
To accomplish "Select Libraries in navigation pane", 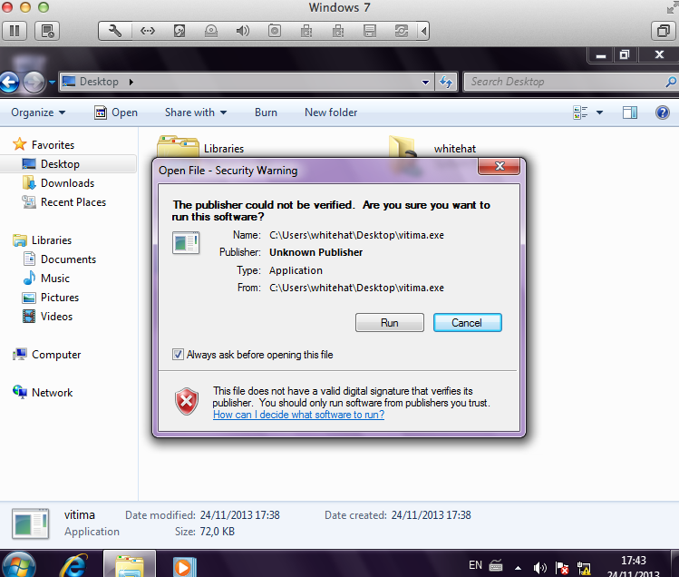I will 43,240.
